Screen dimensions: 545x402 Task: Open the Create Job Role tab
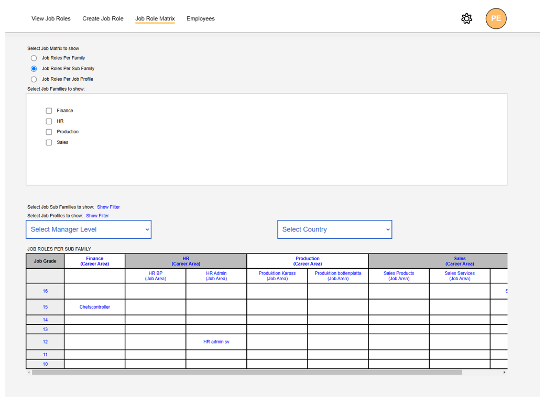pos(103,19)
